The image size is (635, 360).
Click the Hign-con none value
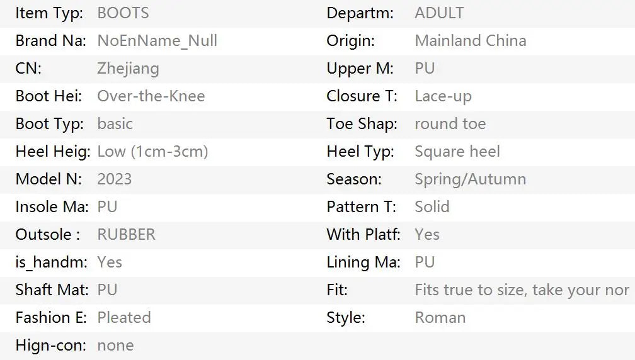pyautogui.click(x=115, y=346)
